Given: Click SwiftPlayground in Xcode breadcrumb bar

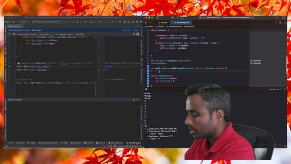Looking at the screenshot, I should [x=174, y=27].
